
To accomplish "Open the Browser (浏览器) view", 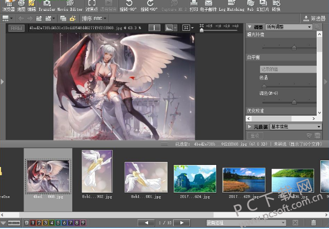I will pyautogui.click(x=8, y=6).
